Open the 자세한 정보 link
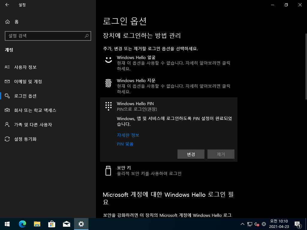 [128, 135]
